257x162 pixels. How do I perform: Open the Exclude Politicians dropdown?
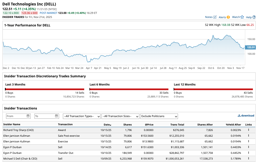point(159,116)
